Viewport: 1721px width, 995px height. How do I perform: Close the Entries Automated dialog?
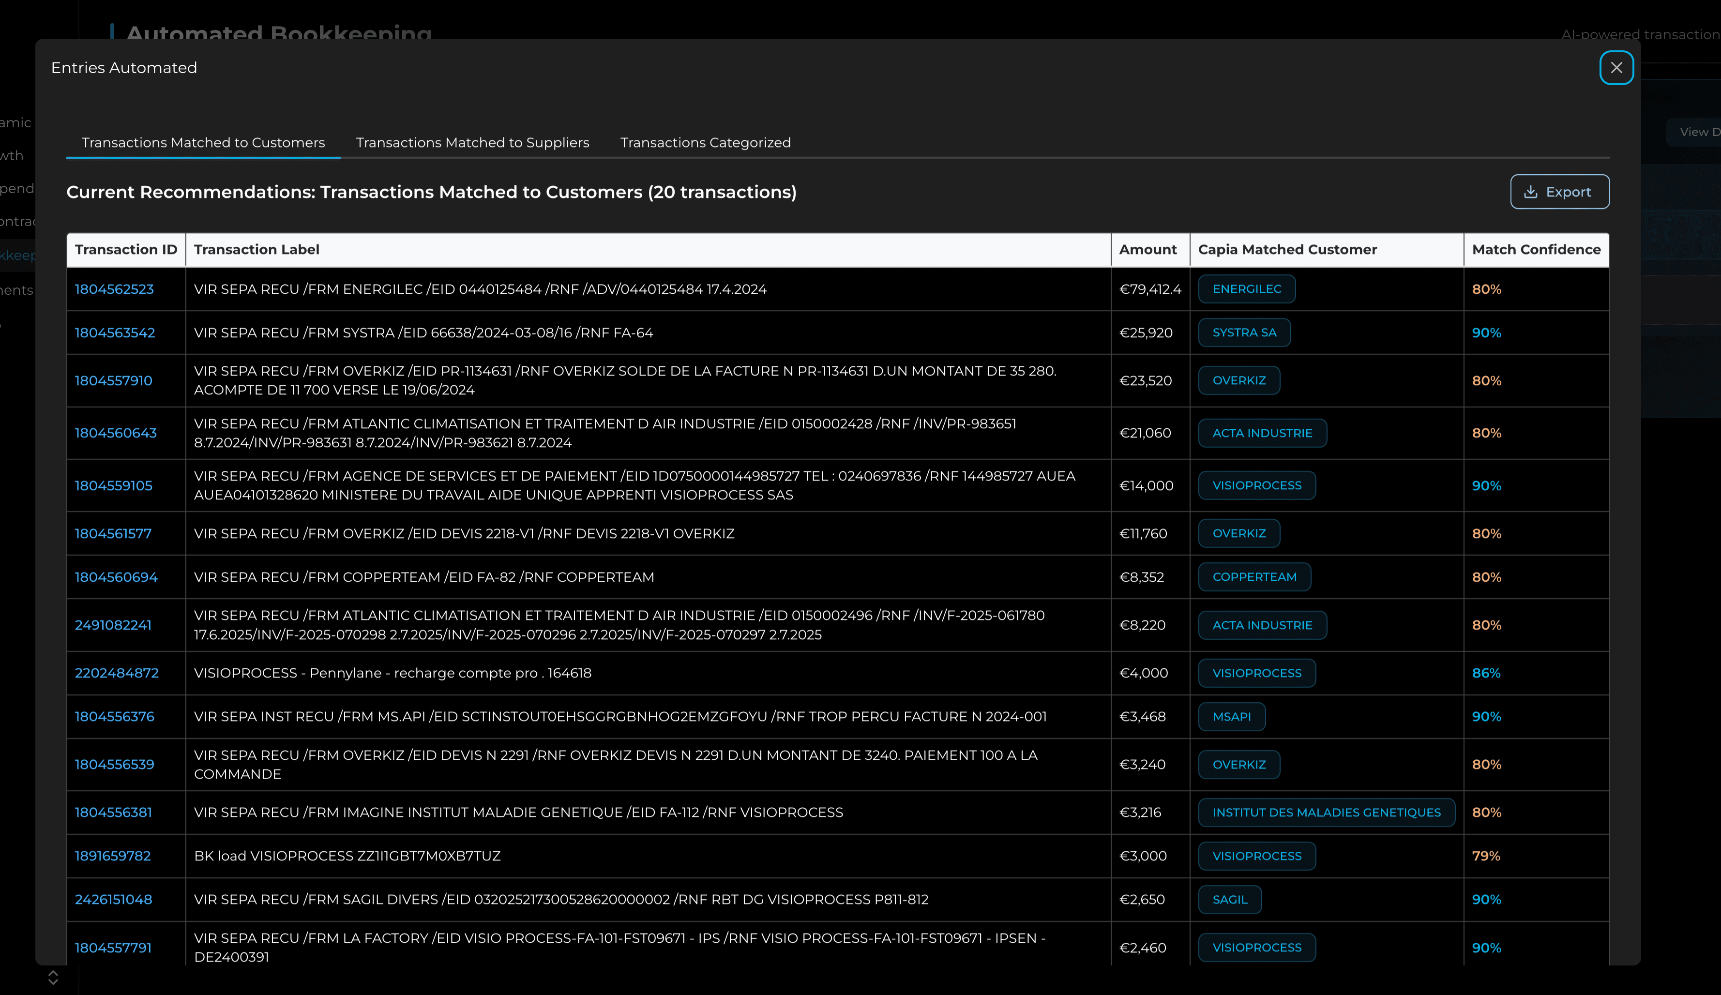(x=1616, y=68)
